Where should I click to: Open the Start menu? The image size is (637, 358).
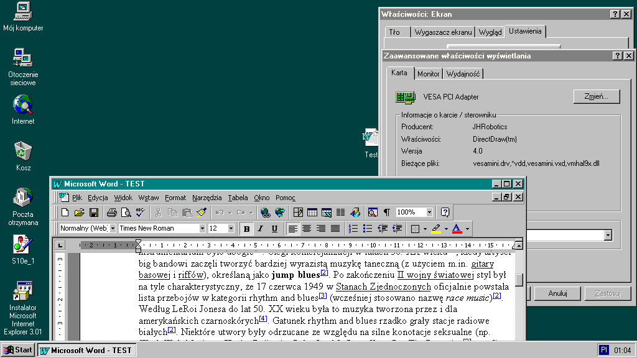pyautogui.click(x=18, y=350)
